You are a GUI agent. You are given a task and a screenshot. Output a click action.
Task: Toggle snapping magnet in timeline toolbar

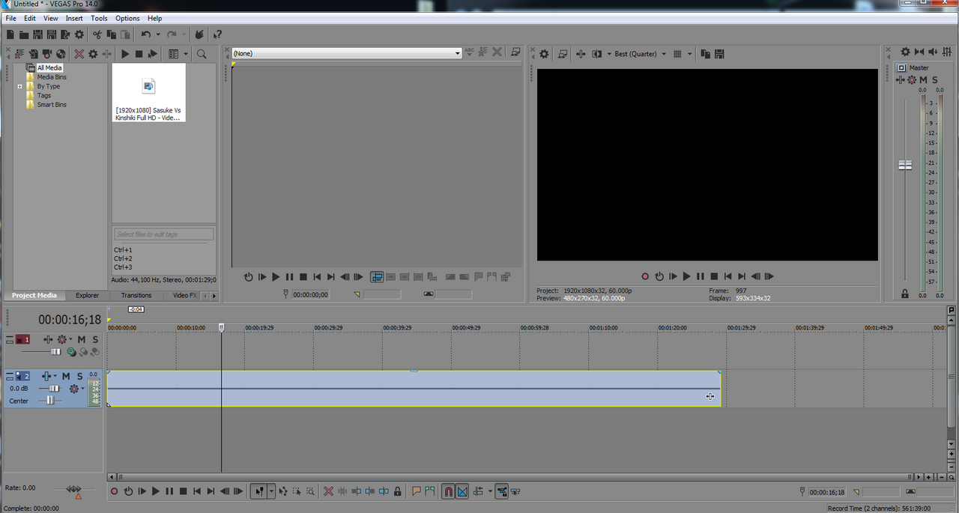(448, 491)
